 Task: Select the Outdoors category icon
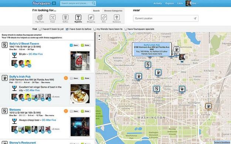pyautogui.click(x=117, y=18)
